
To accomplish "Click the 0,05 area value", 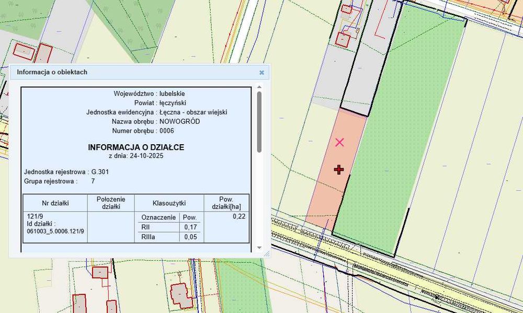I will (190, 237).
